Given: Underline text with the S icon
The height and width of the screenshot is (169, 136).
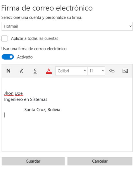Looking at the screenshot, I should click(x=35, y=71).
